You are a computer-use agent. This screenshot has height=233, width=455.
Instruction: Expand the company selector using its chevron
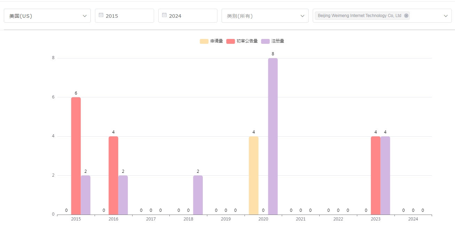446,15
